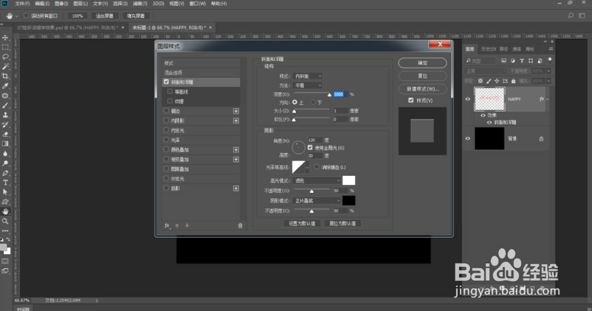Hide the 背景 layer with eye icon
592x311 pixels.
pos(468,138)
